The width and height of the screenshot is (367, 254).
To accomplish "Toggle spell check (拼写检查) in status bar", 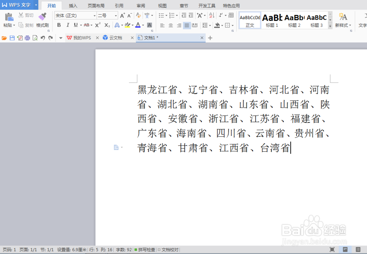I will pyautogui.click(x=145, y=250).
